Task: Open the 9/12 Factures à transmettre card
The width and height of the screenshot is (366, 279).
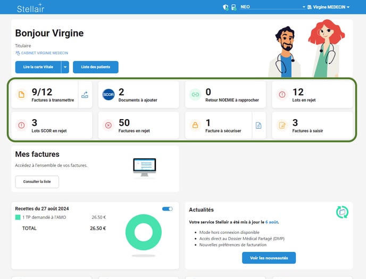Action: (45, 95)
